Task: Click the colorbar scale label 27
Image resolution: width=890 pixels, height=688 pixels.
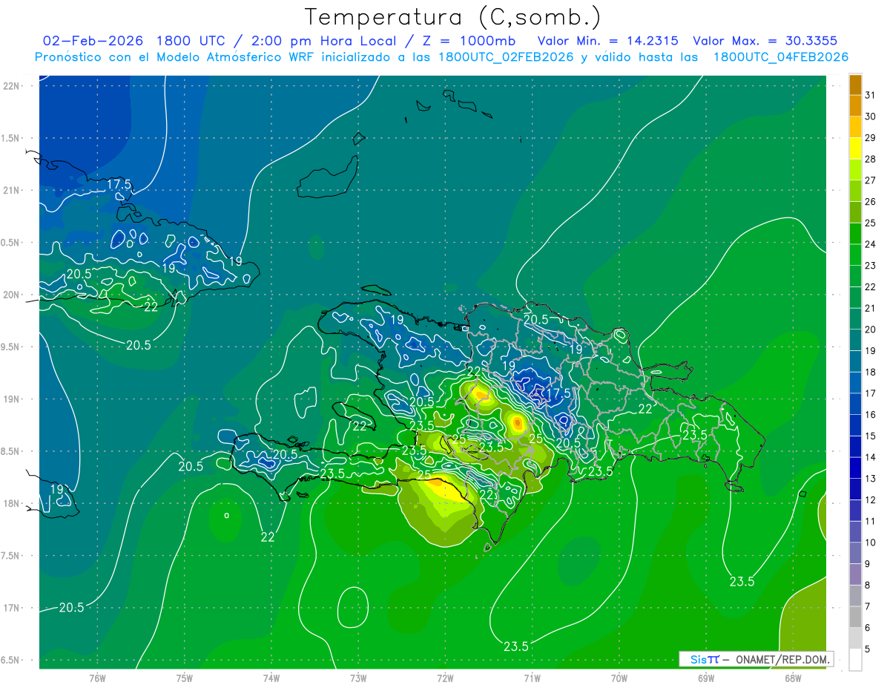Action: click(x=871, y=180)
